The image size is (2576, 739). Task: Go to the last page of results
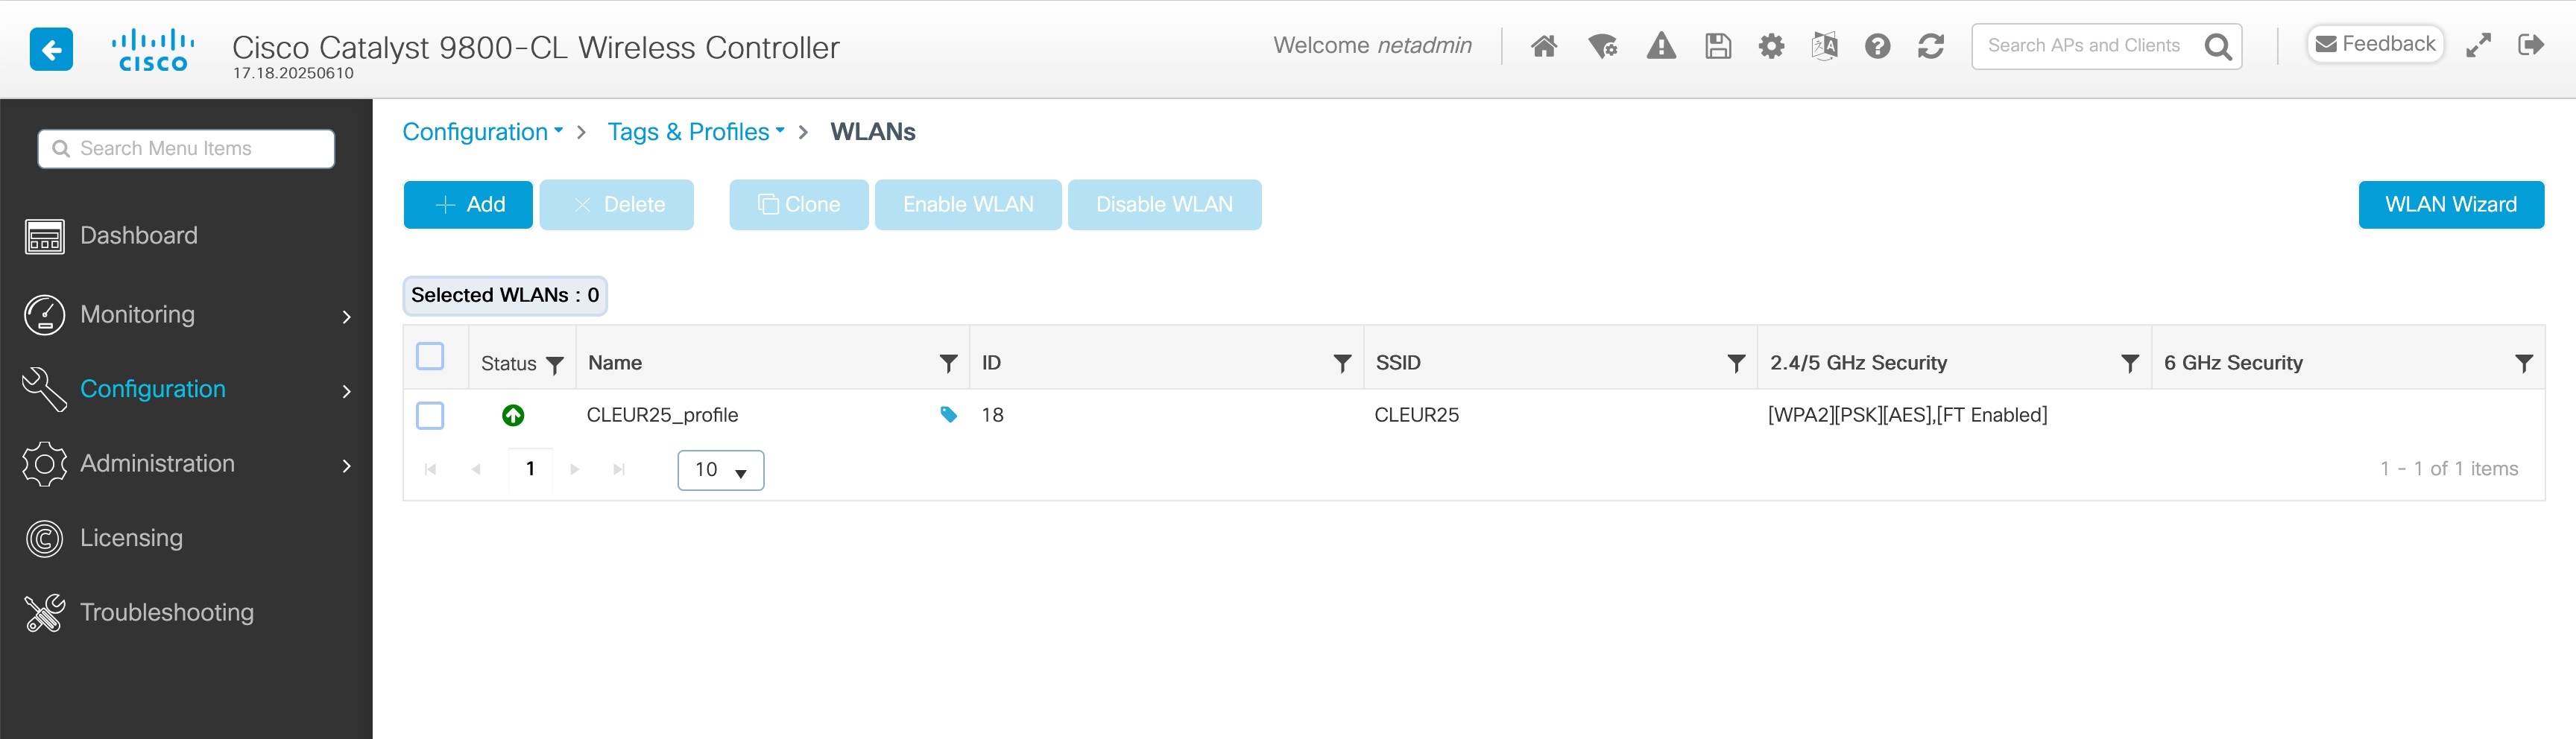click(619, 470)
